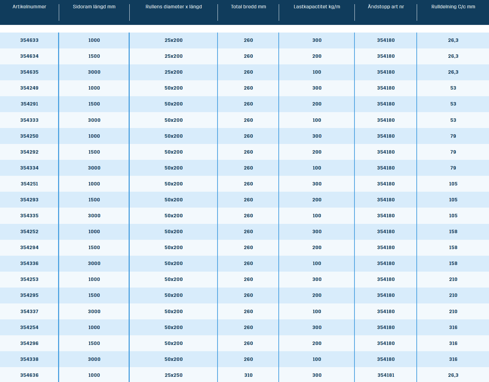This screenshot has height=382, width=489.
Task: Click the Rullens diameter x längd header
Action: click(x=174, y=7)
